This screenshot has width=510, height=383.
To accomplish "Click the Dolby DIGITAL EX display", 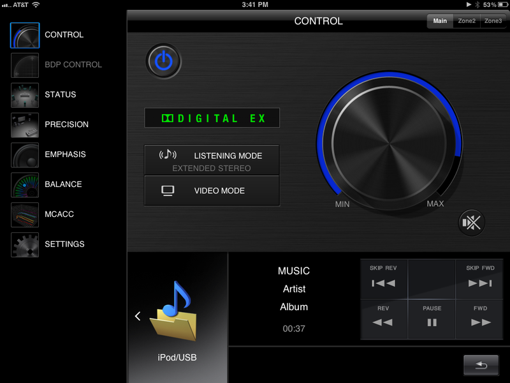I will [x=212, y=118].
